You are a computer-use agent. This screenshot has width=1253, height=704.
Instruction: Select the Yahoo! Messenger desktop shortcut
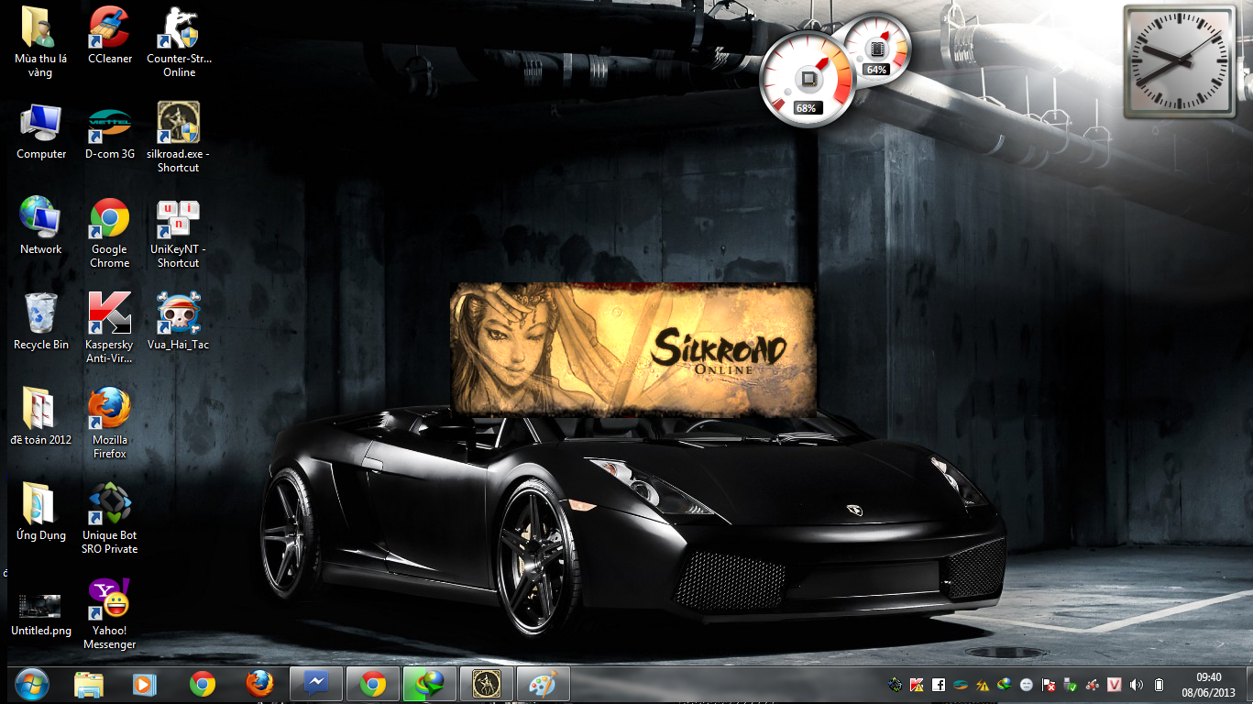(109, 613)
